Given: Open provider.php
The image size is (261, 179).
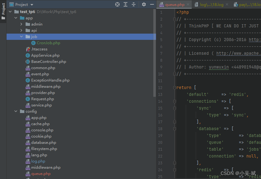Looking at the screenshot, I should (43, 93).
